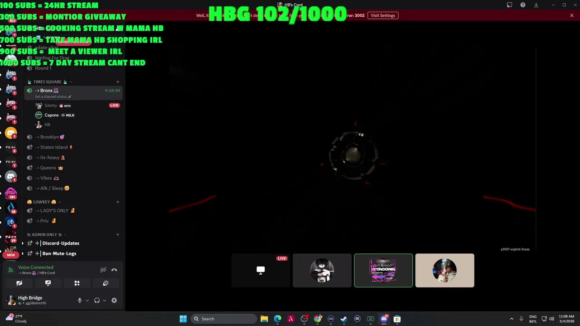Viewport: 580px width, 326px height.
Task: Mute the microphone
Action: click(80, 300)
